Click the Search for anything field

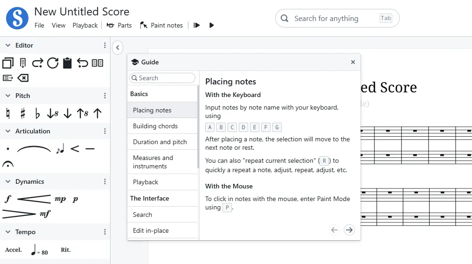pyautogui.click(x=336, y=19)
